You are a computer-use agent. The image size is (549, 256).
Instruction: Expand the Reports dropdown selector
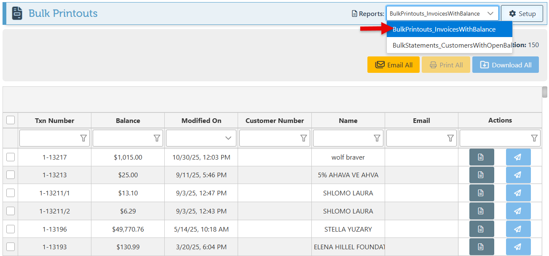442,13
